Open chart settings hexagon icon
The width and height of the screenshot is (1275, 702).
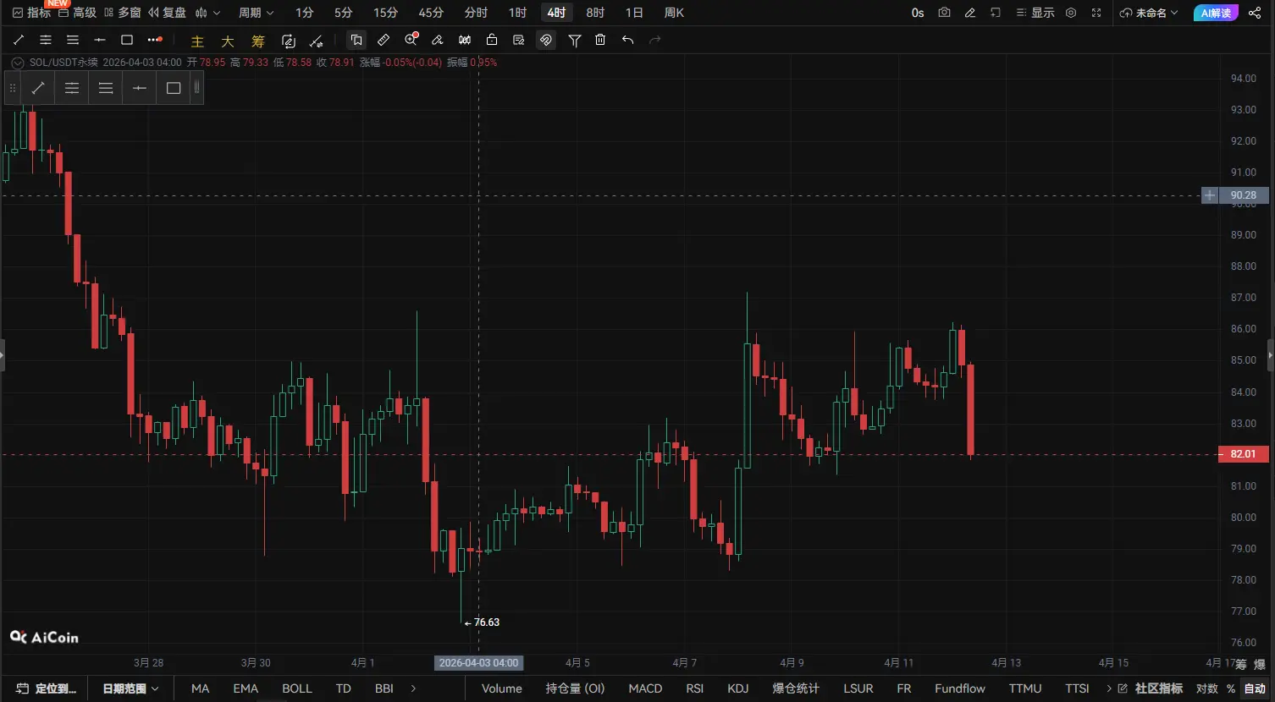click(1071, 13)
